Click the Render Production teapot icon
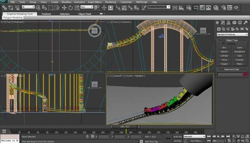Screen dimensions: 250x143 236,7
